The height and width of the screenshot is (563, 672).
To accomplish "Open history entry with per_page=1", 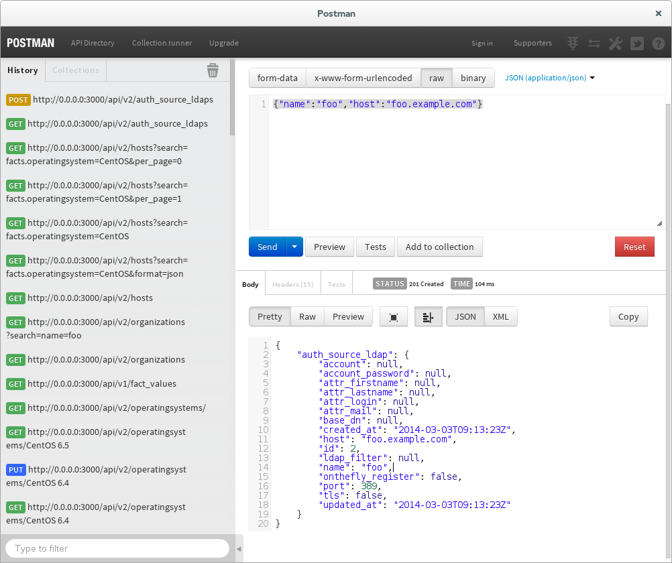I will [97, 192].
